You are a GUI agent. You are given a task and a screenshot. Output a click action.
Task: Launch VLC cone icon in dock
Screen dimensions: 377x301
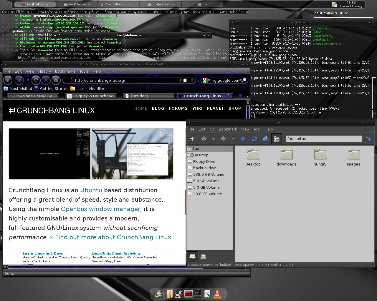[x=217, y=294]
